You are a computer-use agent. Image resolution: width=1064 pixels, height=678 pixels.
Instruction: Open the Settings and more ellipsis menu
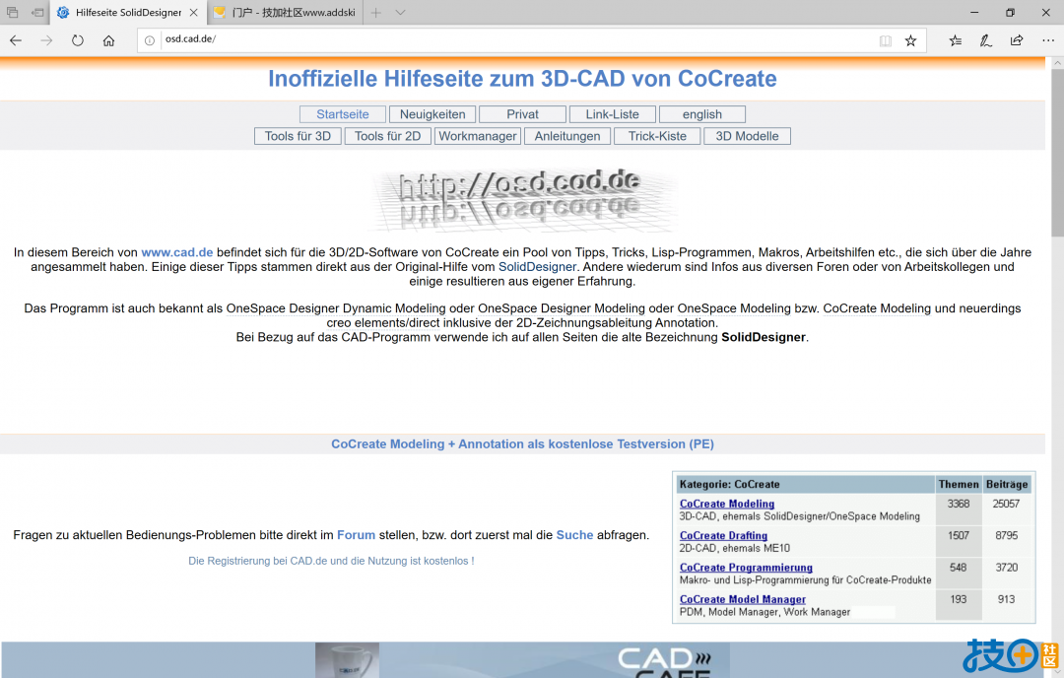pos(1047,40)
